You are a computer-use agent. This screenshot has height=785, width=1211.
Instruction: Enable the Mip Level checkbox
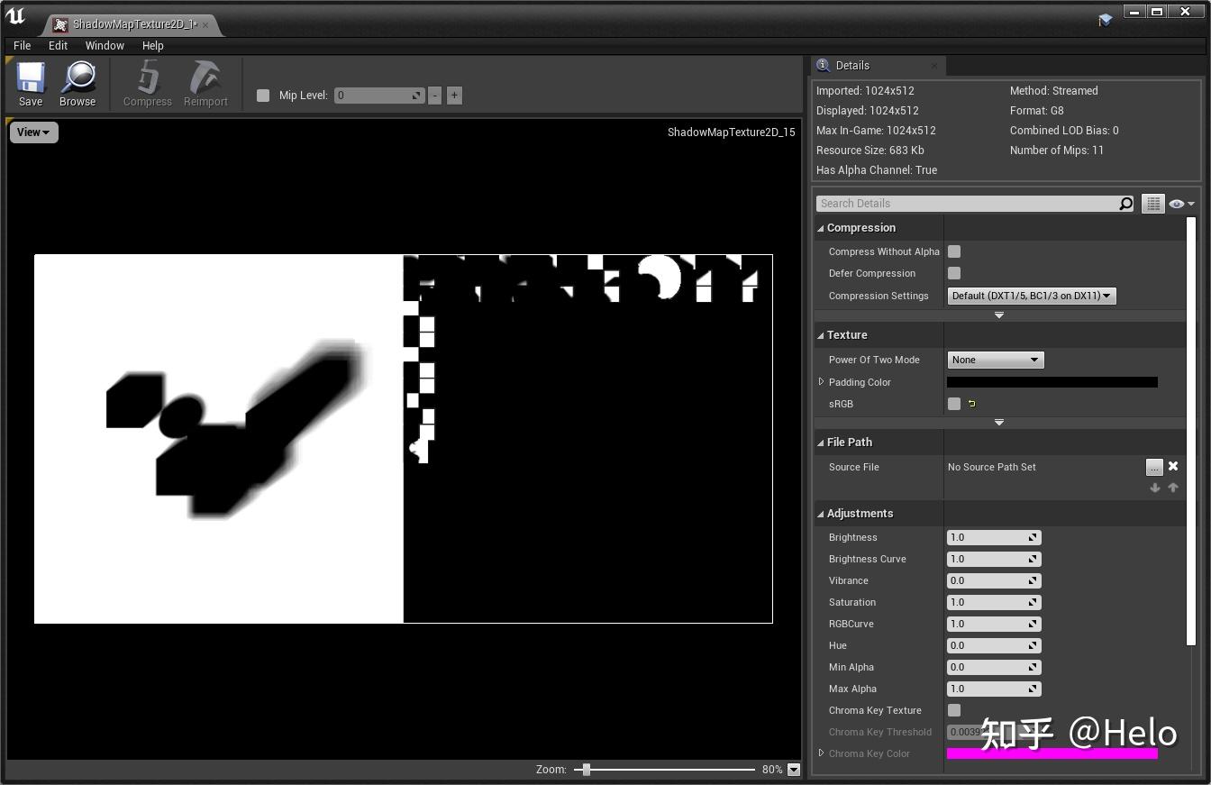[263, 96]
